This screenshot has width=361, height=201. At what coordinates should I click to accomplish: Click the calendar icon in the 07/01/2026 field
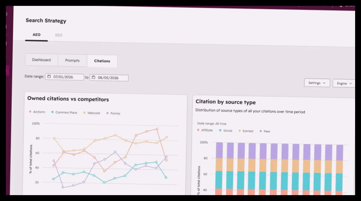(49, 77)
